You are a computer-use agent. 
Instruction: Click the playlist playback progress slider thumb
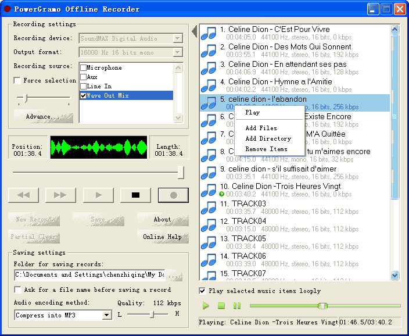[322, 306]
